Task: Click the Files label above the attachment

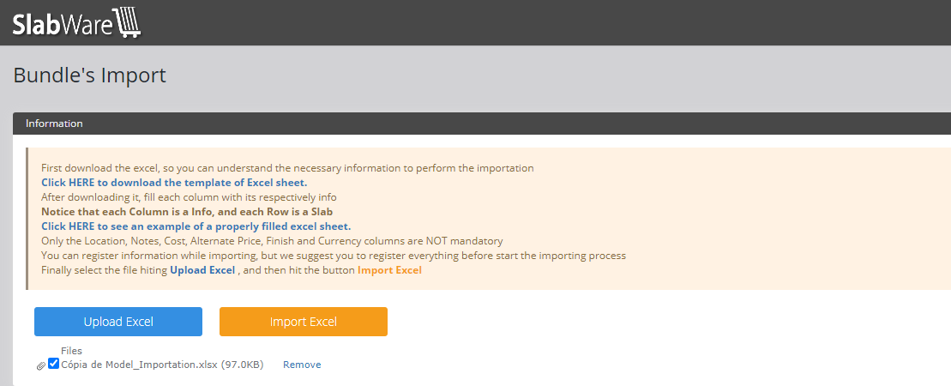Action: 71,351
